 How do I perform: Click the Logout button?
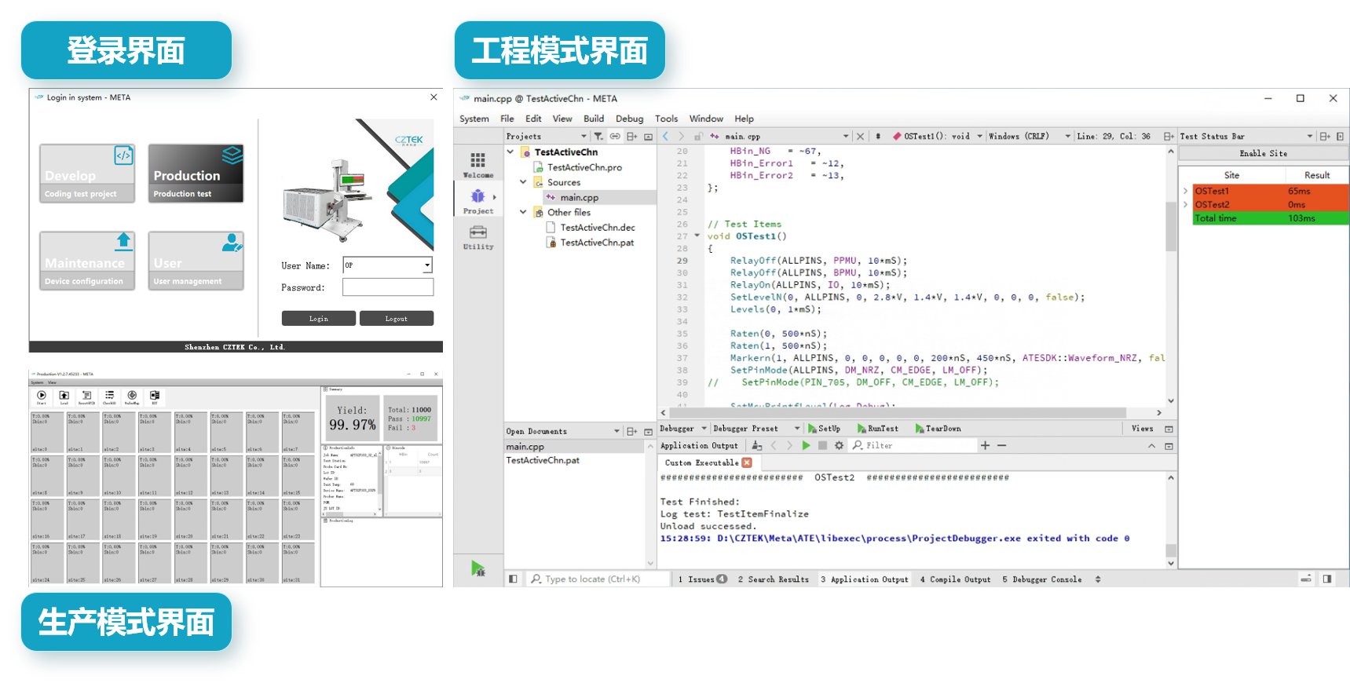coord(396,318)
